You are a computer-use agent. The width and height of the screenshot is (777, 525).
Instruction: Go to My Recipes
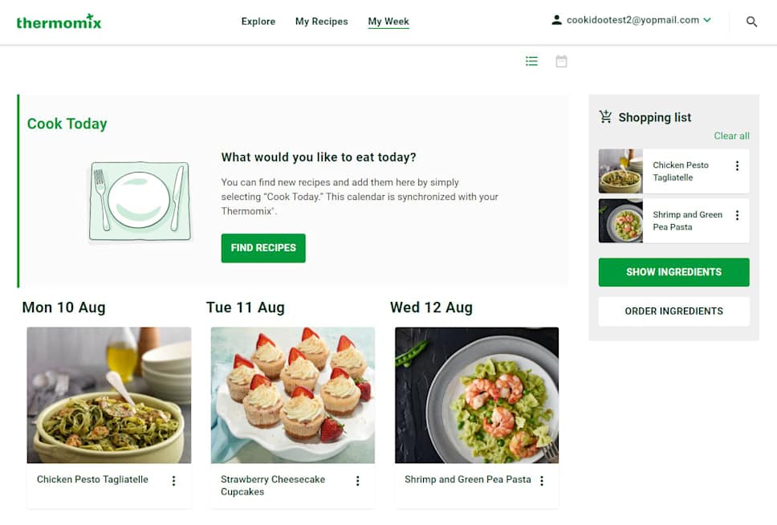pyautogui.click(x=321, y=22)
